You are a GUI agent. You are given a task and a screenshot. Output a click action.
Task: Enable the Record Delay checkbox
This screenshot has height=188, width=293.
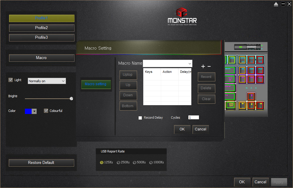[x=140, y=118]
